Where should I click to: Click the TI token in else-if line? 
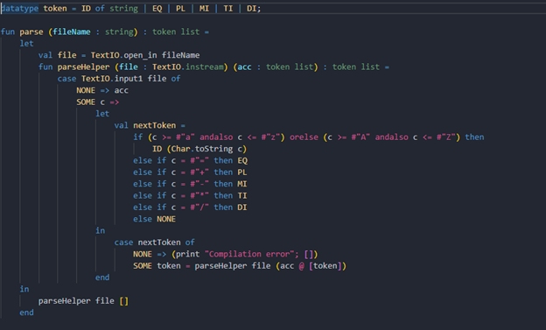(x=242, y=195)
